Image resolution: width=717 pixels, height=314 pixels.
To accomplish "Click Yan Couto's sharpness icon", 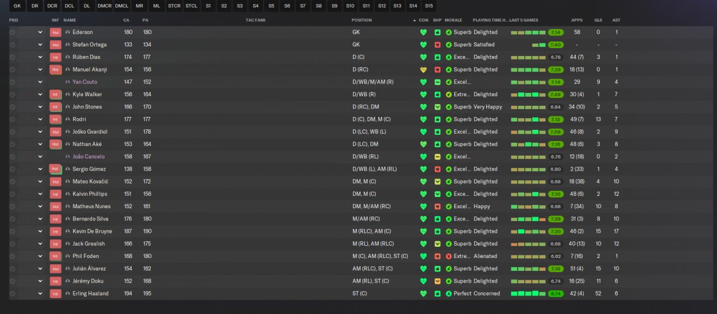I will pos(437,82).
